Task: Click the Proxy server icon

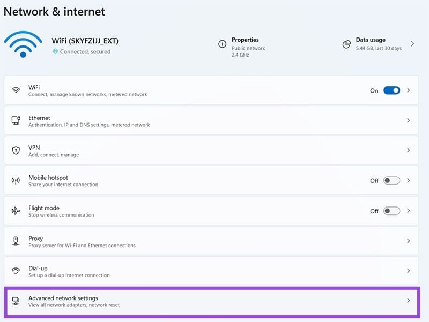Action: pyautogui.click(x=16, y=241)
